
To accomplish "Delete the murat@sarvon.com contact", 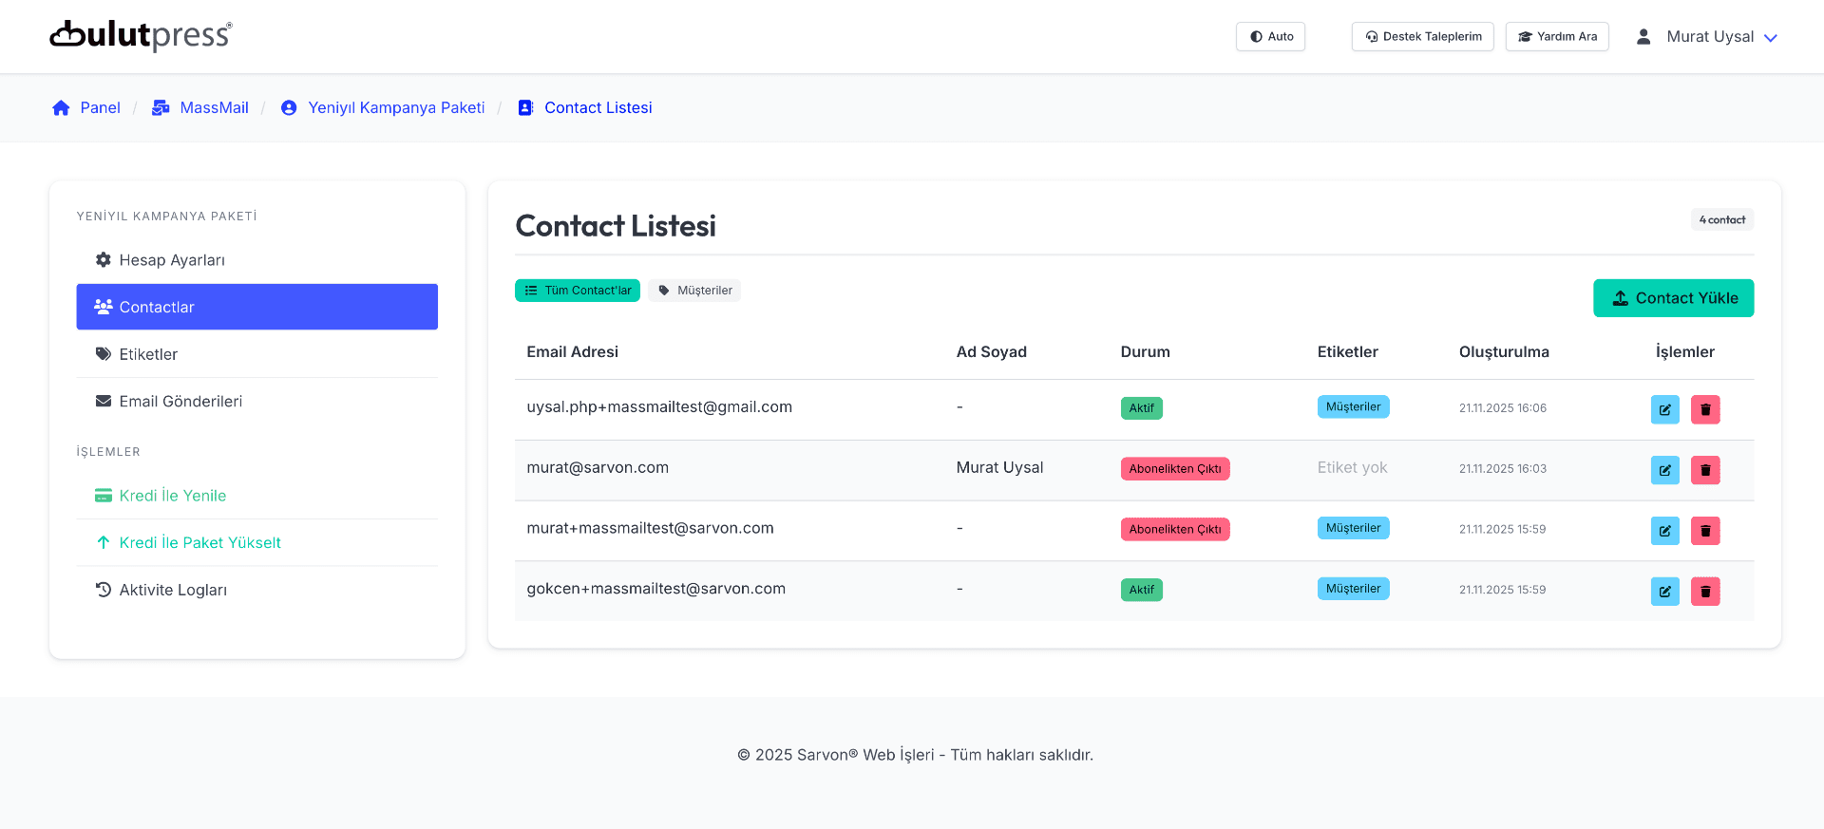I will (1705, 470).
